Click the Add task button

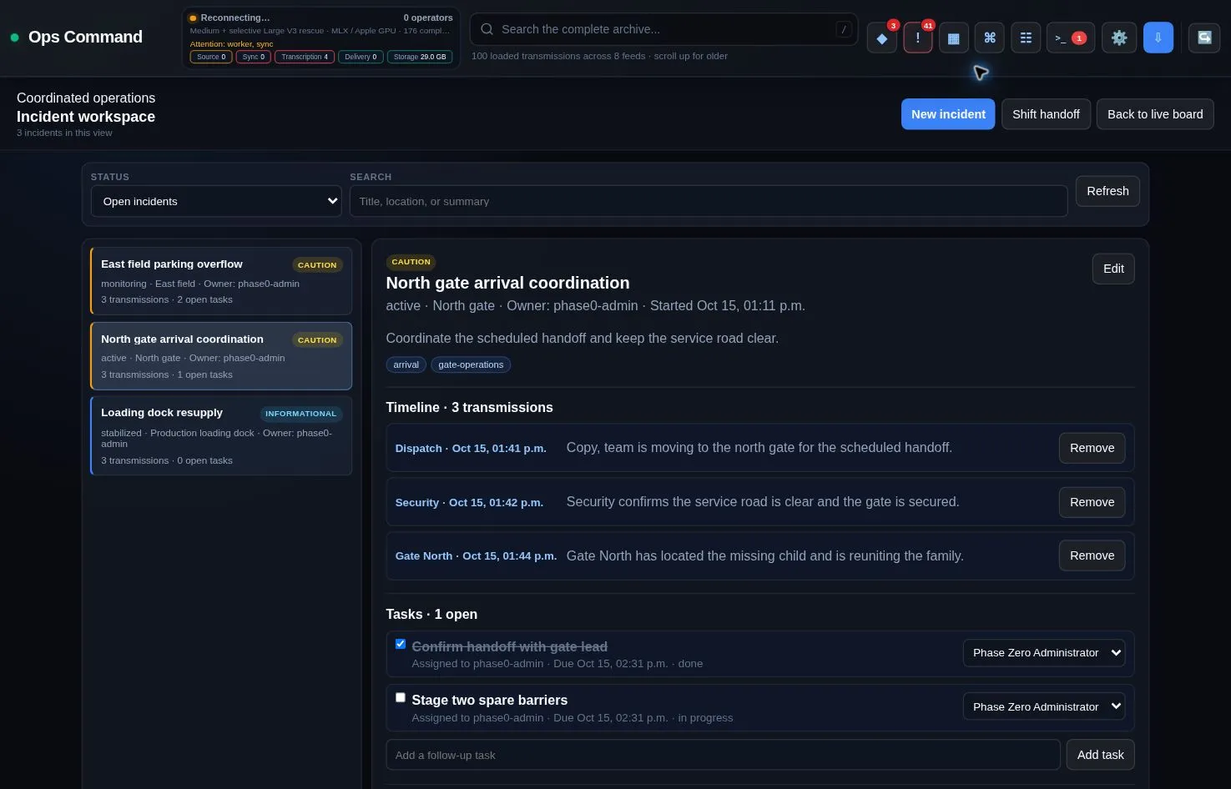point(1100,755)
